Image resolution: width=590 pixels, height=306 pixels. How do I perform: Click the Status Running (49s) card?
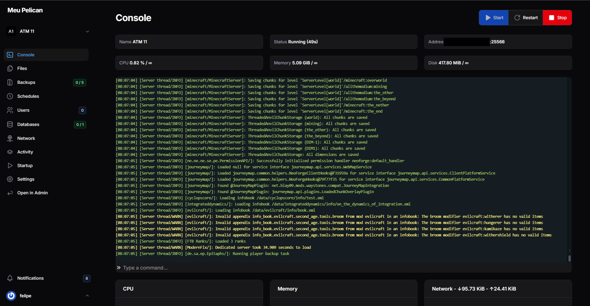coord(343,42)
